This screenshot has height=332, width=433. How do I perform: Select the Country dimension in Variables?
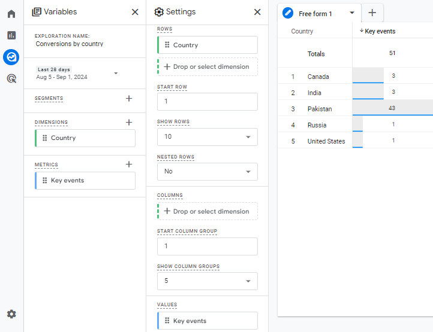85,138
